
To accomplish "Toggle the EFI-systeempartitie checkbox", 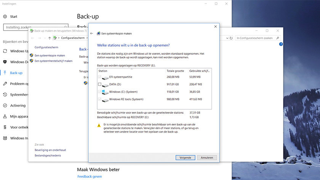I will [x=100, y=77].
